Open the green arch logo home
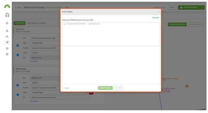Viewport: 208px width, 113px height. coord(7,7)
